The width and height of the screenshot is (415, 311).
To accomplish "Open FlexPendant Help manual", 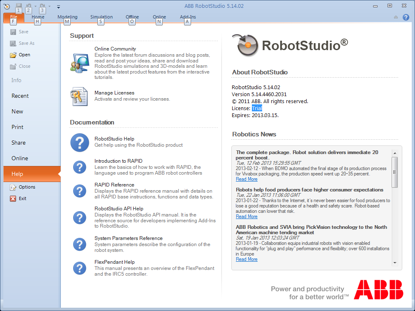I will (x=115, y=262).
